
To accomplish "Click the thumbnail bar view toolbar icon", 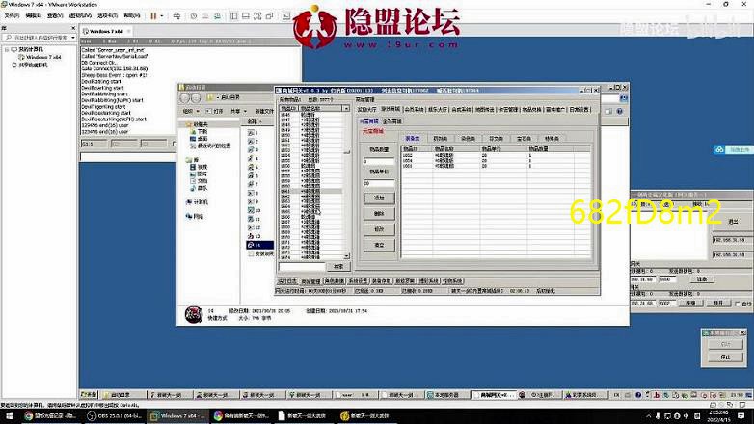I will coord(245,15).
